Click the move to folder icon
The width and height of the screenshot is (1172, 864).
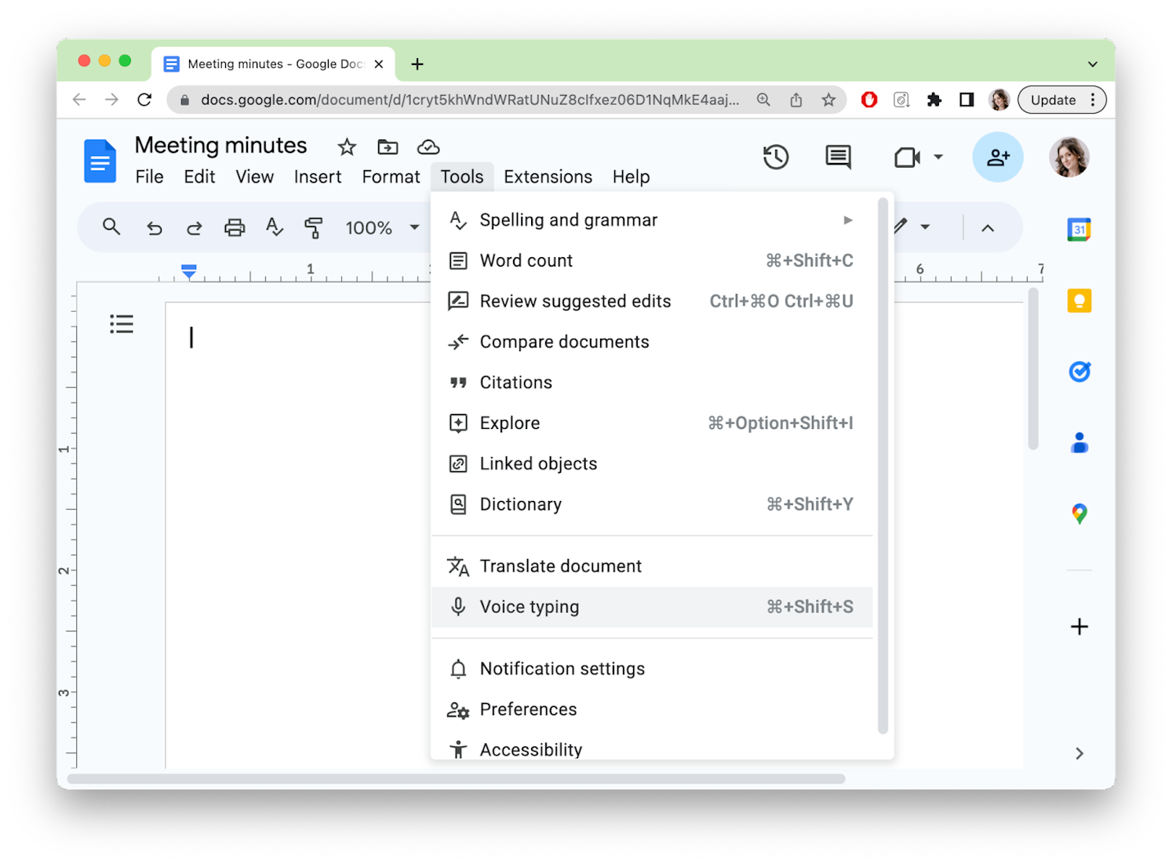click(x=388, y=147)
